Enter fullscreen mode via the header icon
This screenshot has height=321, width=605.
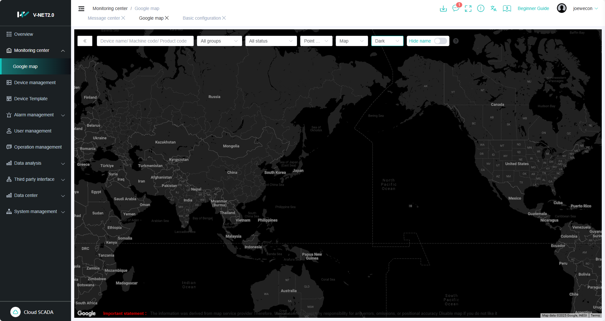click(468, 9)
